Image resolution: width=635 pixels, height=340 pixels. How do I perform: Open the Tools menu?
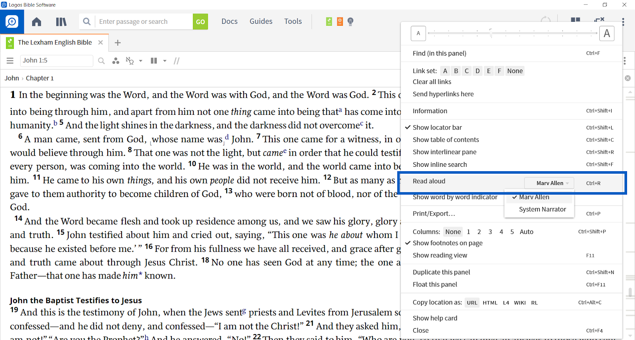click(293, 21)
